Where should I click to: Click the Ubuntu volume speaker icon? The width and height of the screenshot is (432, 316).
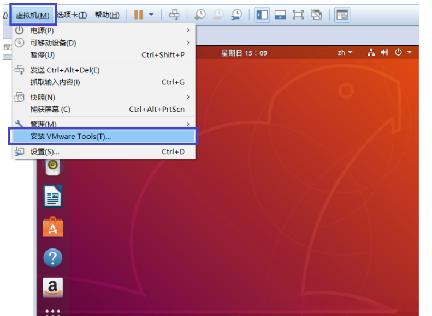tap(384, 52)
